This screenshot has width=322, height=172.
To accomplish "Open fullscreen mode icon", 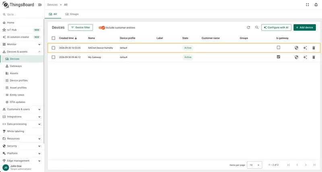I will [x=308, y=5].
